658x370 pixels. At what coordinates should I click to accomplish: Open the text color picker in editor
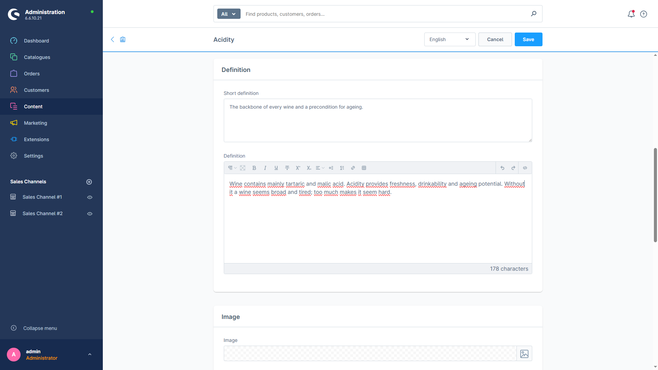243,168
